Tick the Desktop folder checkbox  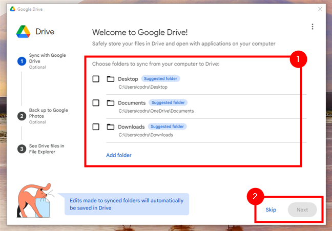pos(96,79)
